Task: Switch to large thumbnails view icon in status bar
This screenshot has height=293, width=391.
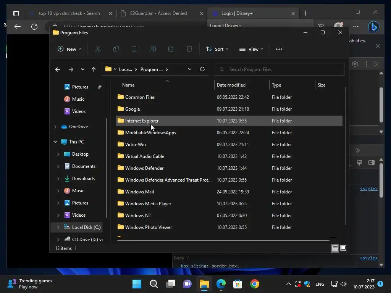Action: click(x=343, y=248)
